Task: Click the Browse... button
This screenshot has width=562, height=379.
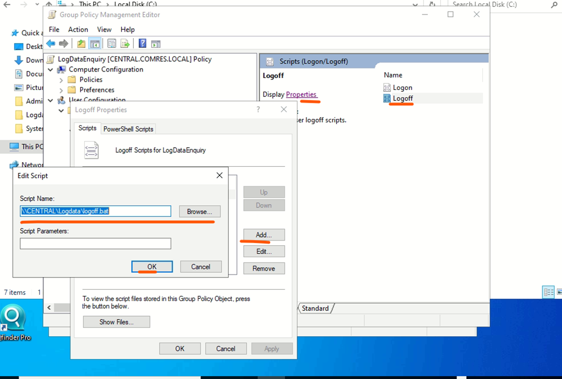Action: point(199,212)
